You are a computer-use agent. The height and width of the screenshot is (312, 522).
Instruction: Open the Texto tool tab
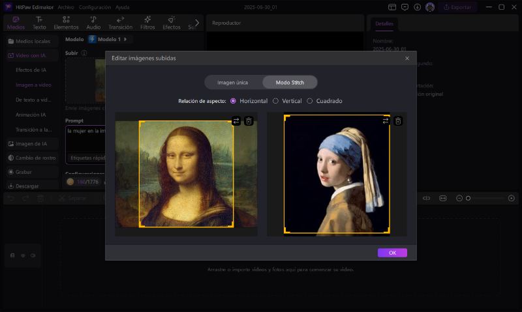coord(39,23)
